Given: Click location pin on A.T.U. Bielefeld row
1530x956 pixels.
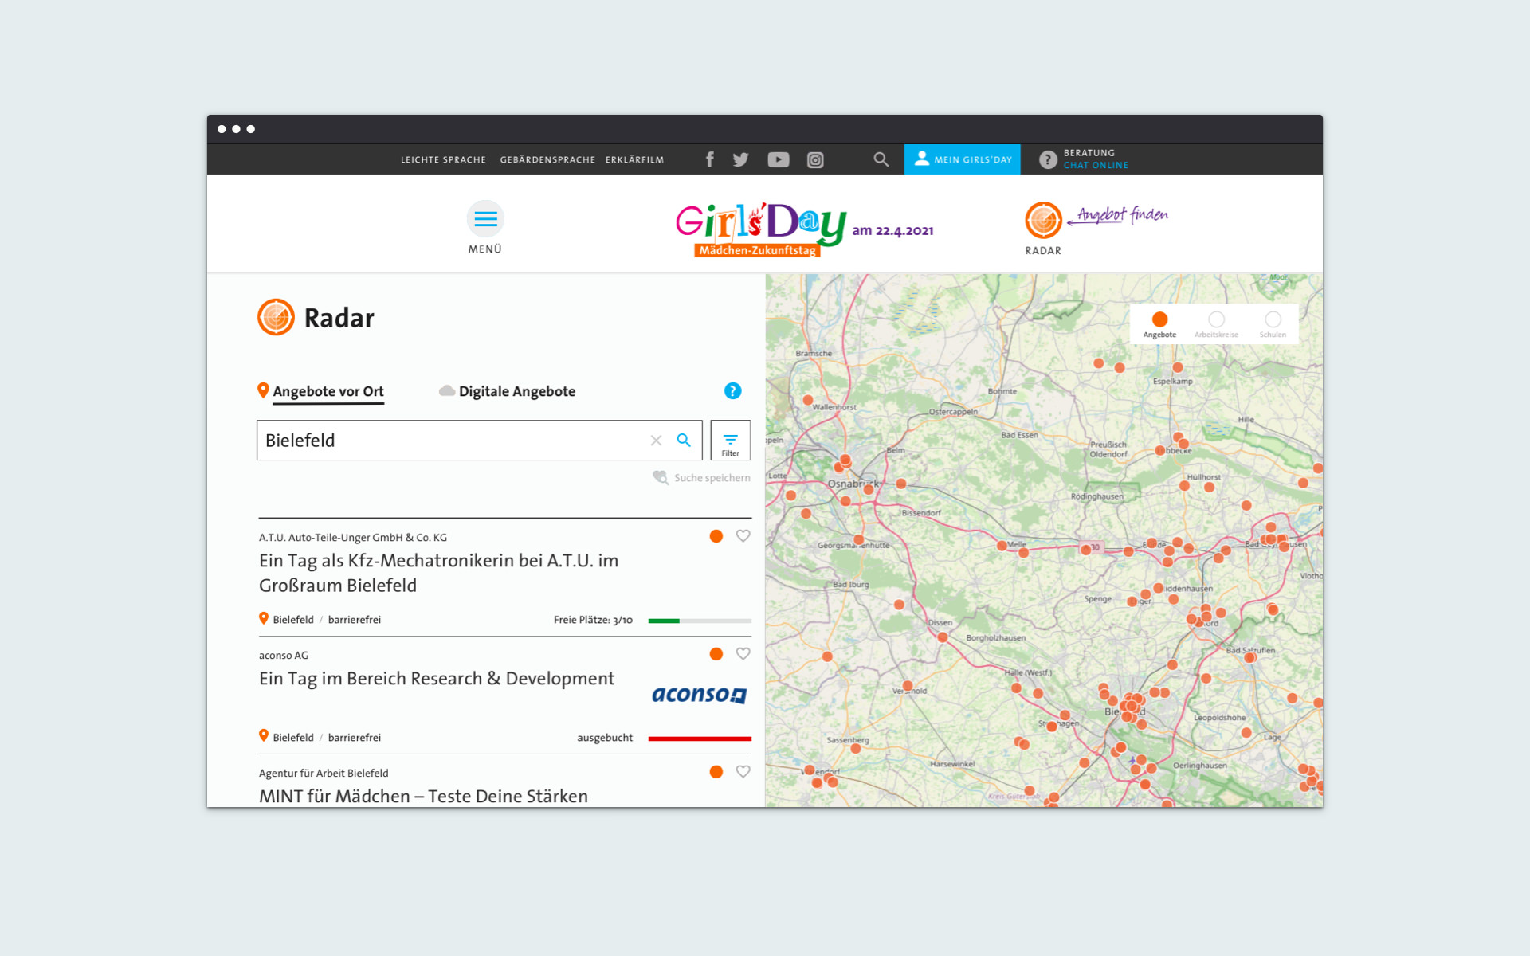Looking at the screenshot, I should tap(264, 618).
